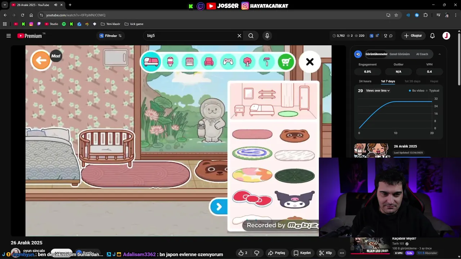Close the furniture panel with X button
The image size is (461, 259).
tap(310, 62)
